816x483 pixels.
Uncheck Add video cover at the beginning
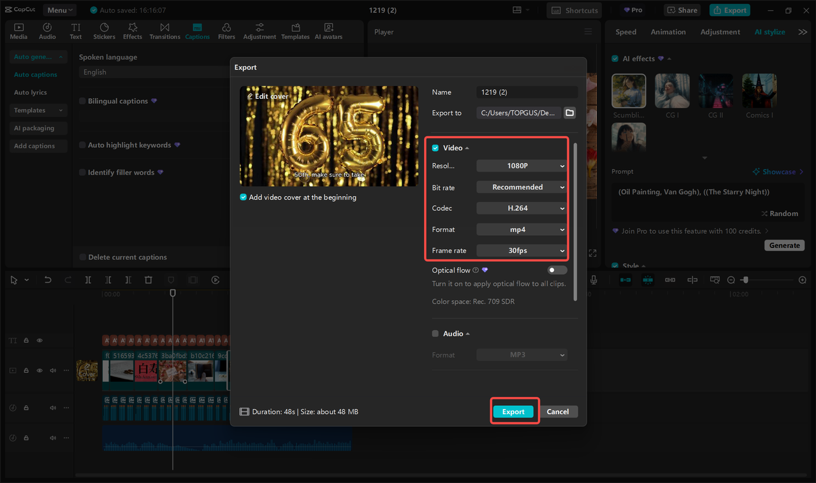243,197
